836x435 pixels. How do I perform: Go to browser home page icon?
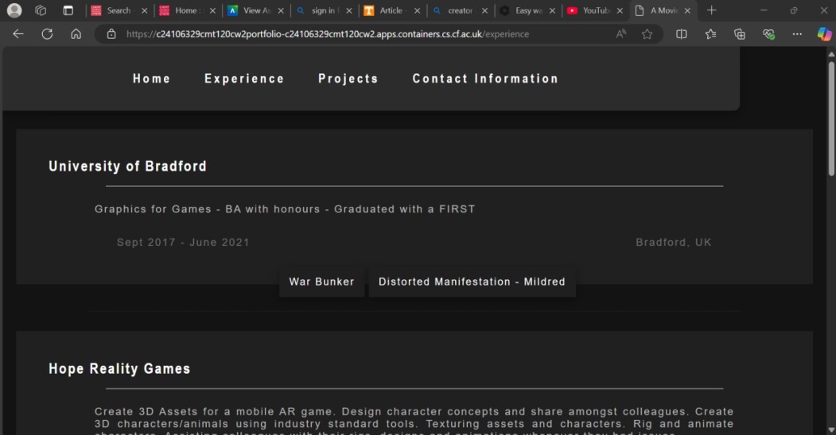coord(76,34)
